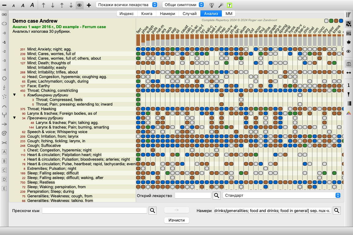
Task: Select the checkered table view icon
Action: 349,24
